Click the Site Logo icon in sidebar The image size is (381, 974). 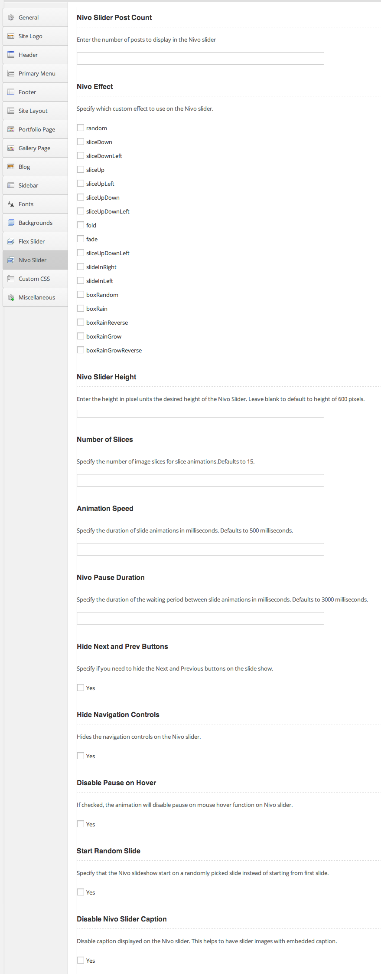tap(10, 36)
